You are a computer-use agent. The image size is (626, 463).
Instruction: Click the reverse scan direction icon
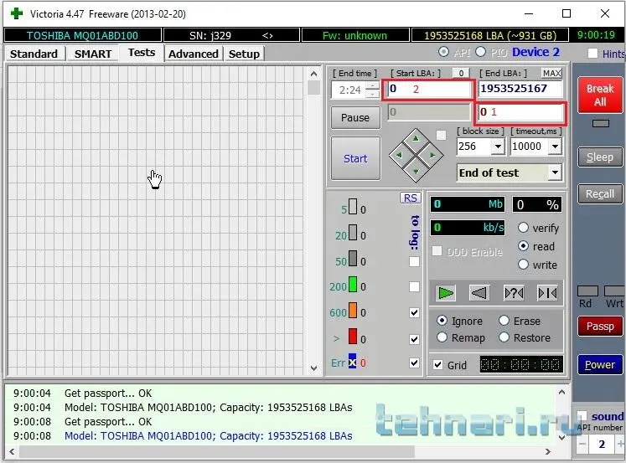pos(479,292)
